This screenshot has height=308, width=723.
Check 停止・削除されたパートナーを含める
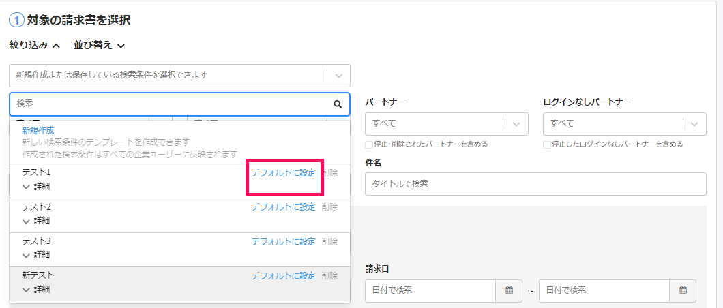pyautogui.click(x=369, y=144)
